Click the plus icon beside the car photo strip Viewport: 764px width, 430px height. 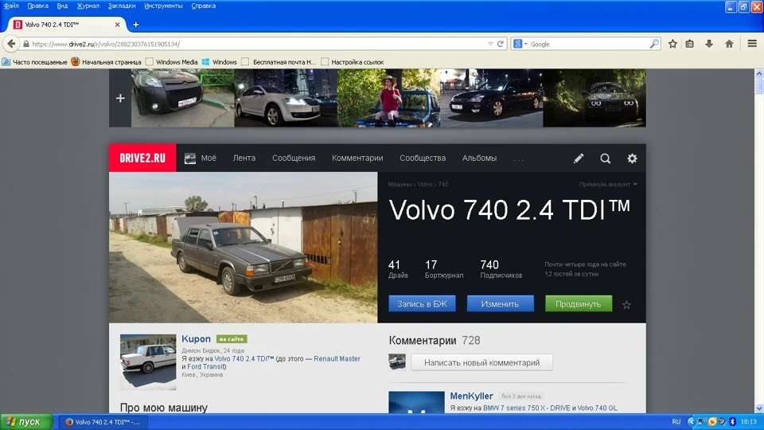[120, 98]
